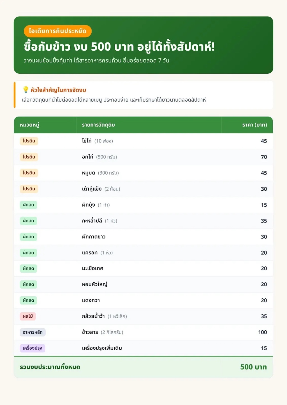The image size is (287, 405).
Task: Select the กะหล่ำปลี ingredient name
Action: pyautogui.click(x=92, y=221)
